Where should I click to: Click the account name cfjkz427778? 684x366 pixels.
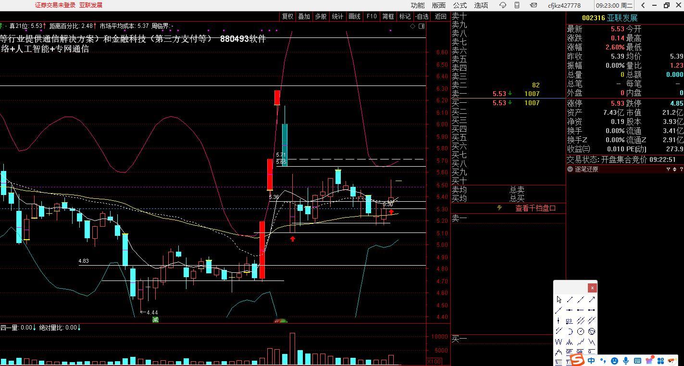(x=564, y=5)
